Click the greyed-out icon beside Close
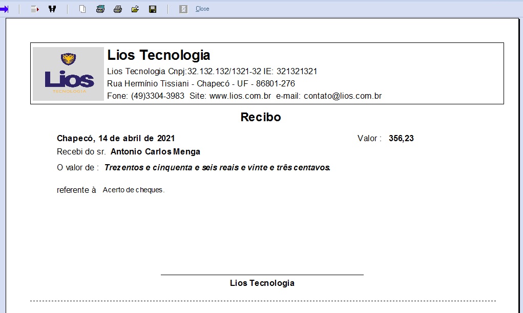Screen dimensions: 523x313 click(183, 9)
